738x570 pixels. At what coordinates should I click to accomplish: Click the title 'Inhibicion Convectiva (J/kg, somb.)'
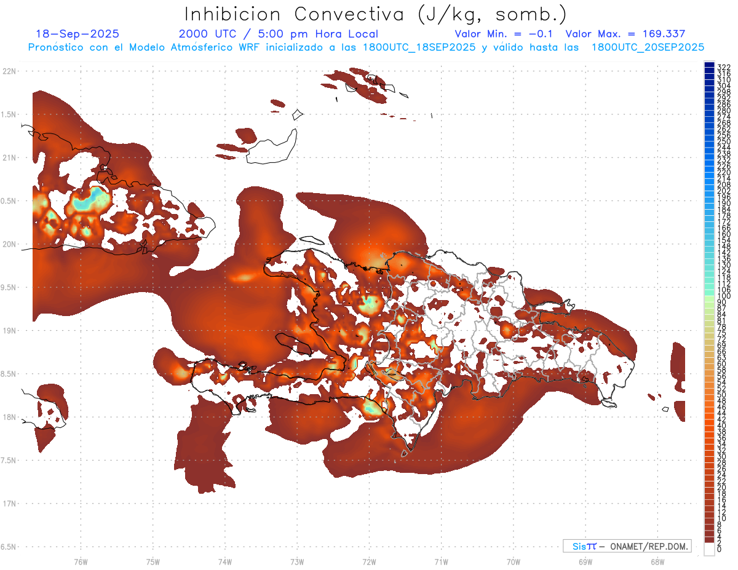coord(376,14)
